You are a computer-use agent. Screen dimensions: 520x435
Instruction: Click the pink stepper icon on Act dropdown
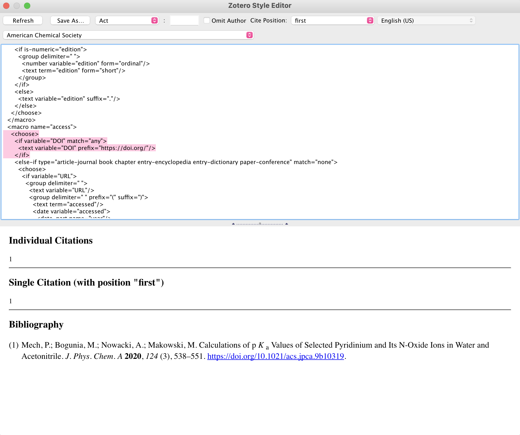155,21
